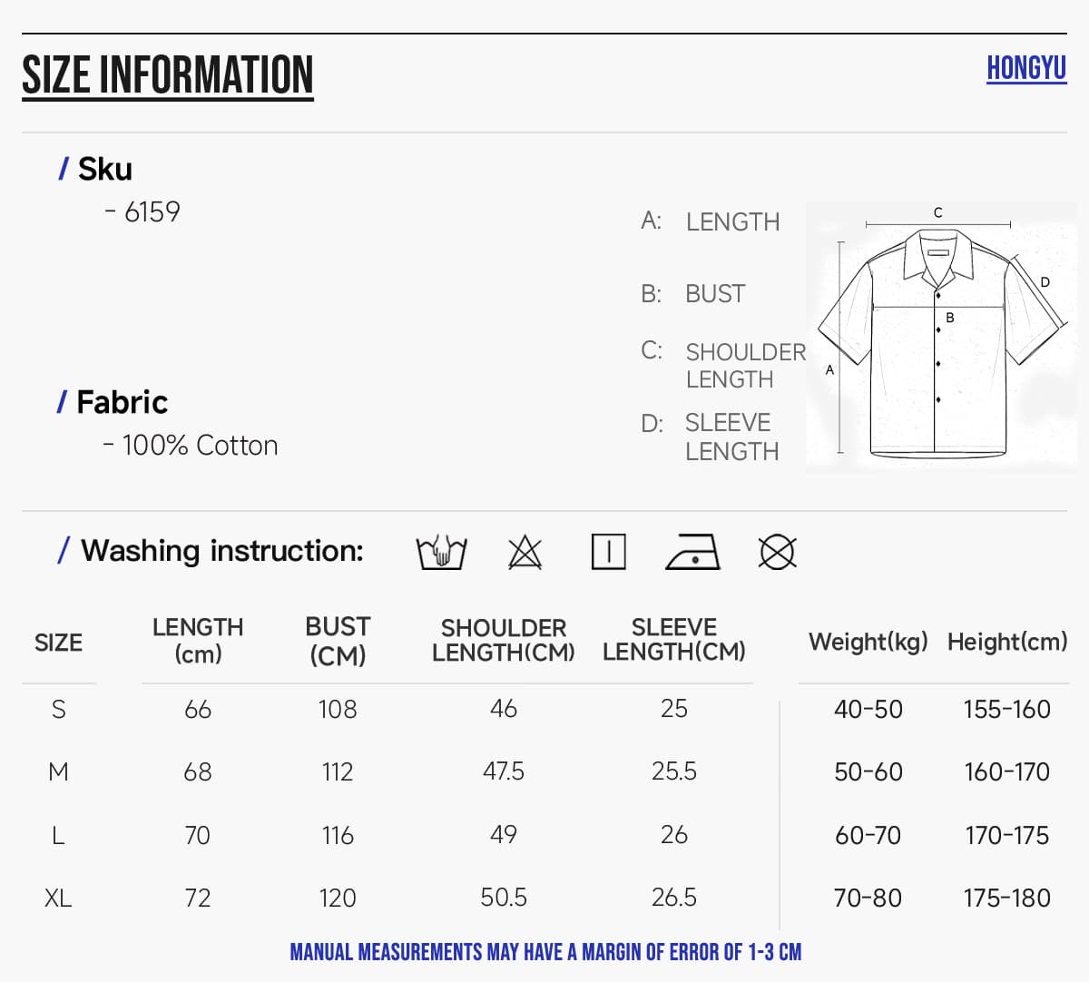Click the SHOULDER LENGTH(CM) column header
This screenshot has width=1089, height=982.
(x=504, y=641)
